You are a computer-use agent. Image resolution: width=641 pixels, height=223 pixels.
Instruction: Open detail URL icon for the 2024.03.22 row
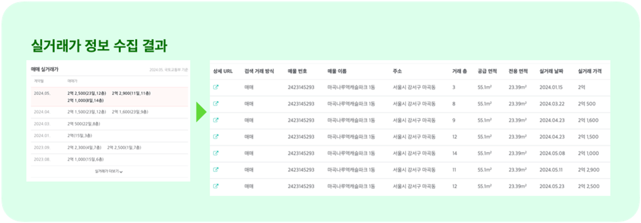(x=216, y=103)
